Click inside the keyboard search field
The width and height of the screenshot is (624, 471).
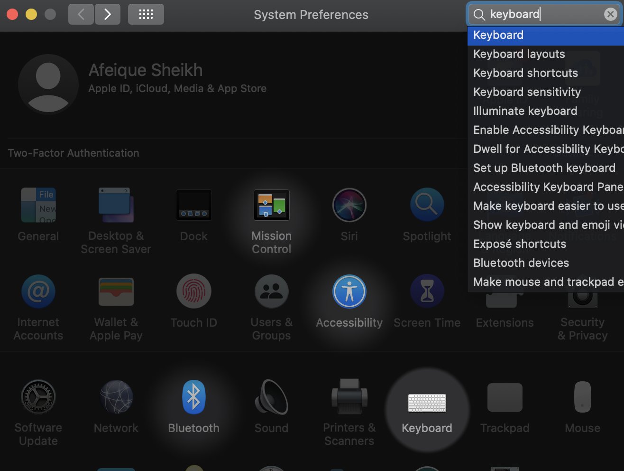click(545, 15)
